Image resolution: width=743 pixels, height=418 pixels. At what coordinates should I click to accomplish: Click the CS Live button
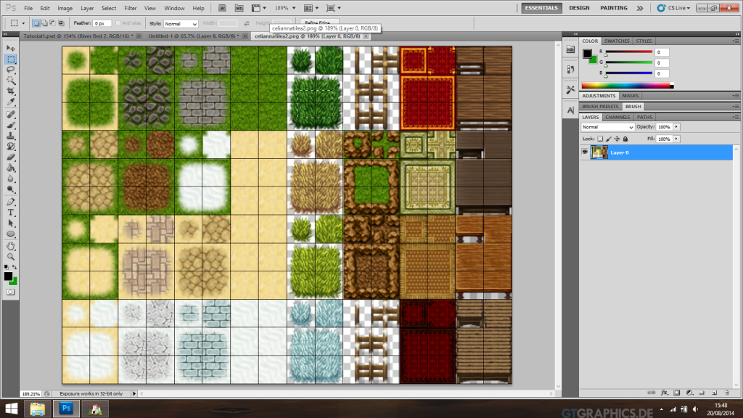[673, 8]
